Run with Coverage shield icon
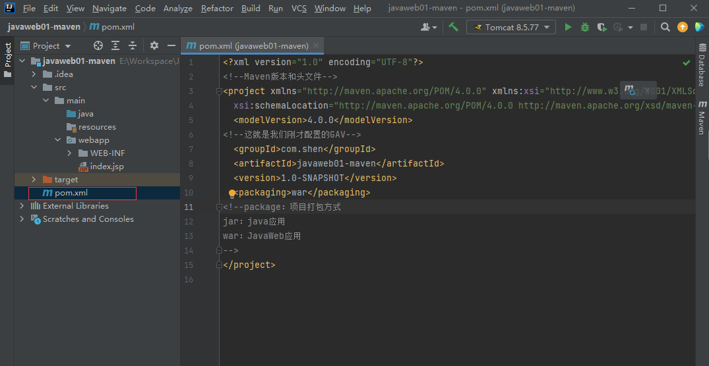This screenshot has width=709, height=366. click(x=601, y=27)
